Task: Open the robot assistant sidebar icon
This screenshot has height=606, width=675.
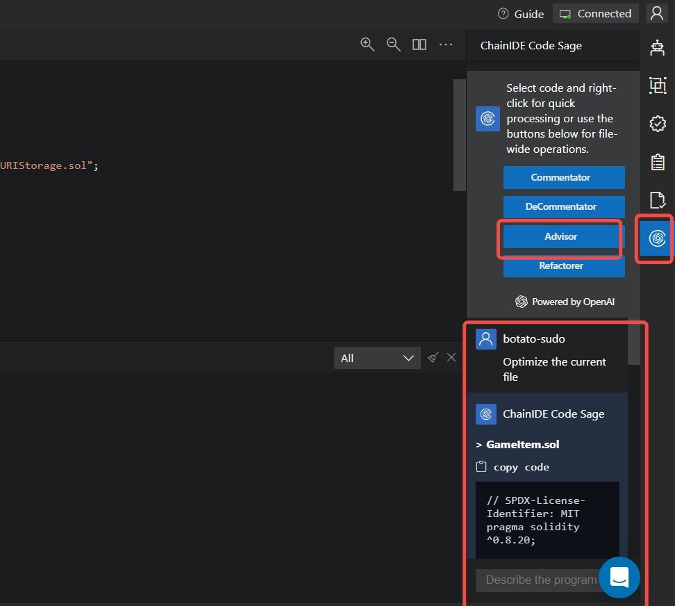Action: (657, 48)
